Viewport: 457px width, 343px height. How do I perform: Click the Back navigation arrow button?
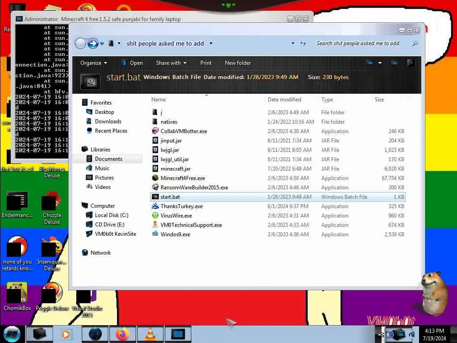80,43
